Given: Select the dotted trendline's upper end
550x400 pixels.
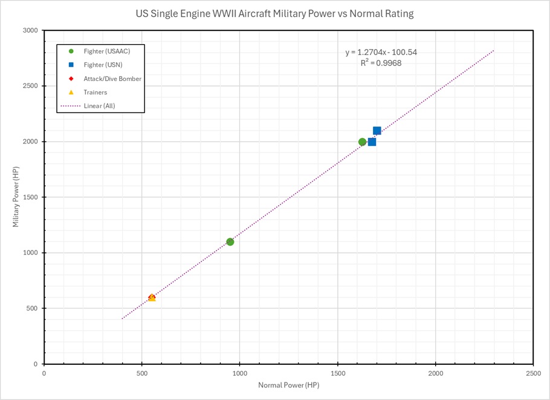Looking at the screenshot, I should [493, 51].
